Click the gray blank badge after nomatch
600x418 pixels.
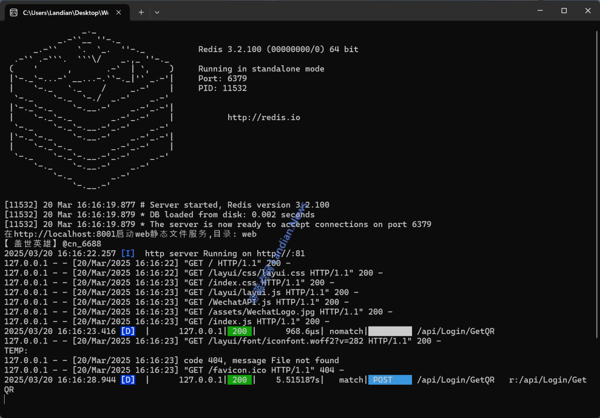(x=390, y=331)
